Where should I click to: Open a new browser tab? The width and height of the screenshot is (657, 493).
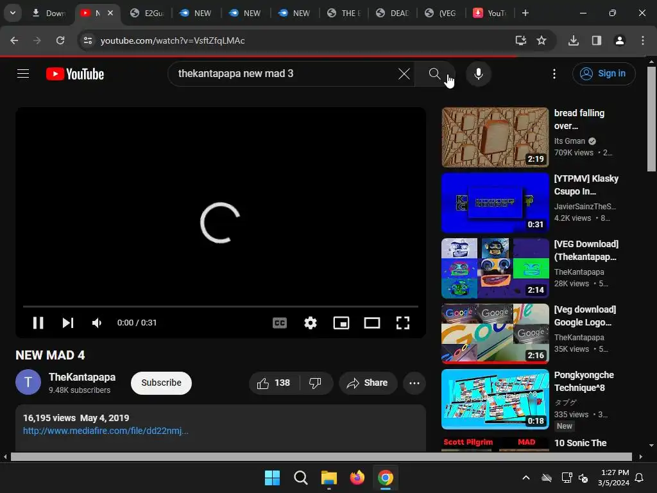point(525,13)
